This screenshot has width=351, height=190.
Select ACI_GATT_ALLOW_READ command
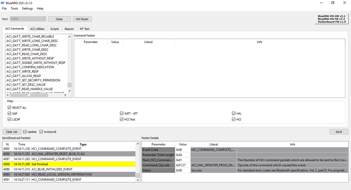[24, 76]
